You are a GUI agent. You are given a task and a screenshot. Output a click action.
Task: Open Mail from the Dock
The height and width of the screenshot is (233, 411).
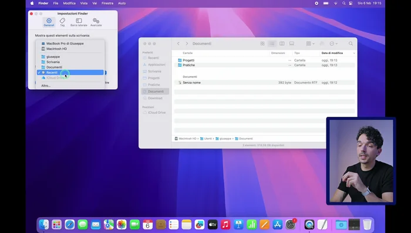[96, 225]
